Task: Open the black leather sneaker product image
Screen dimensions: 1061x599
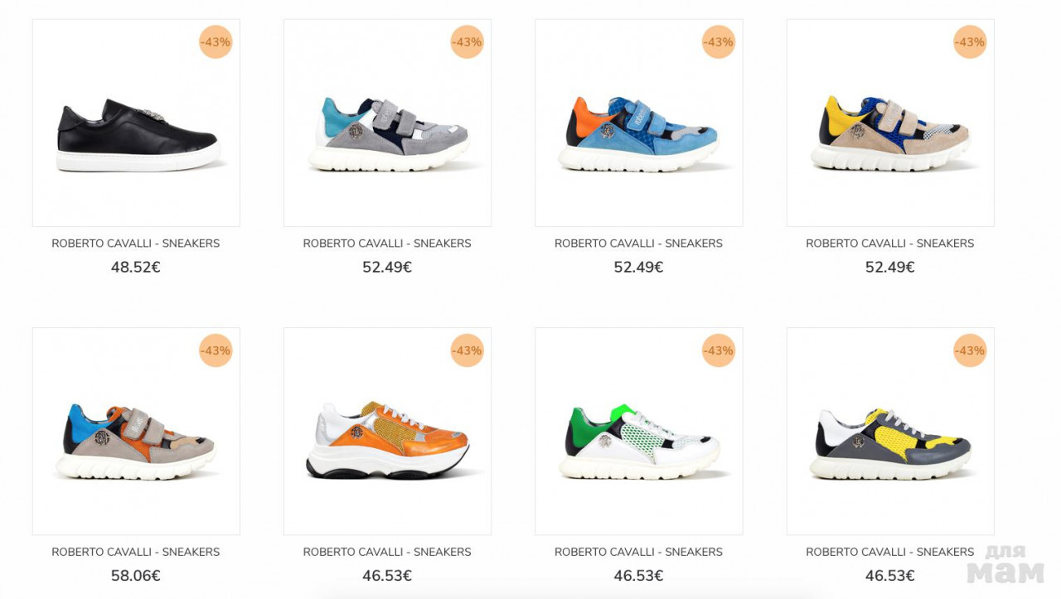Action: click(x=136, y=135)
